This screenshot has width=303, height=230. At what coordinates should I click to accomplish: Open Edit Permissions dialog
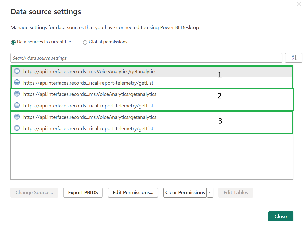tap(133, 192)
